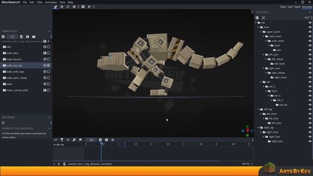Toggle visibility of right_toes group
The image size is (313, 176).
[310, 141]
